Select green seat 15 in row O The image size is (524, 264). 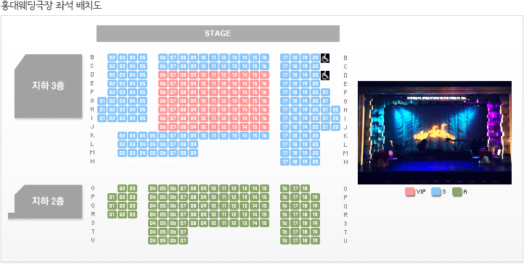pos(264,188)
